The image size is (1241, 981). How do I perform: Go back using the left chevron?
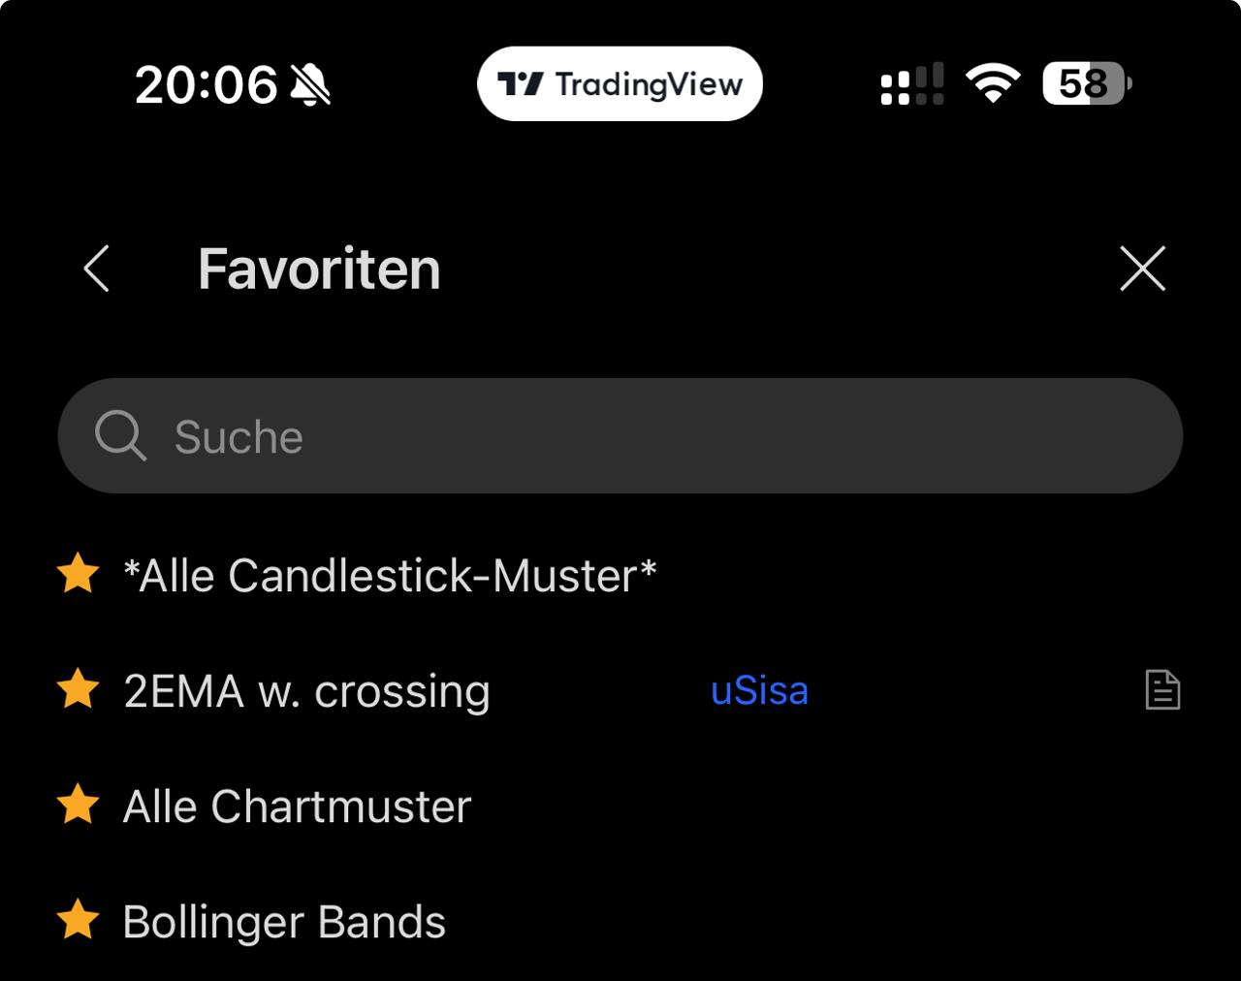coord(97,269)
